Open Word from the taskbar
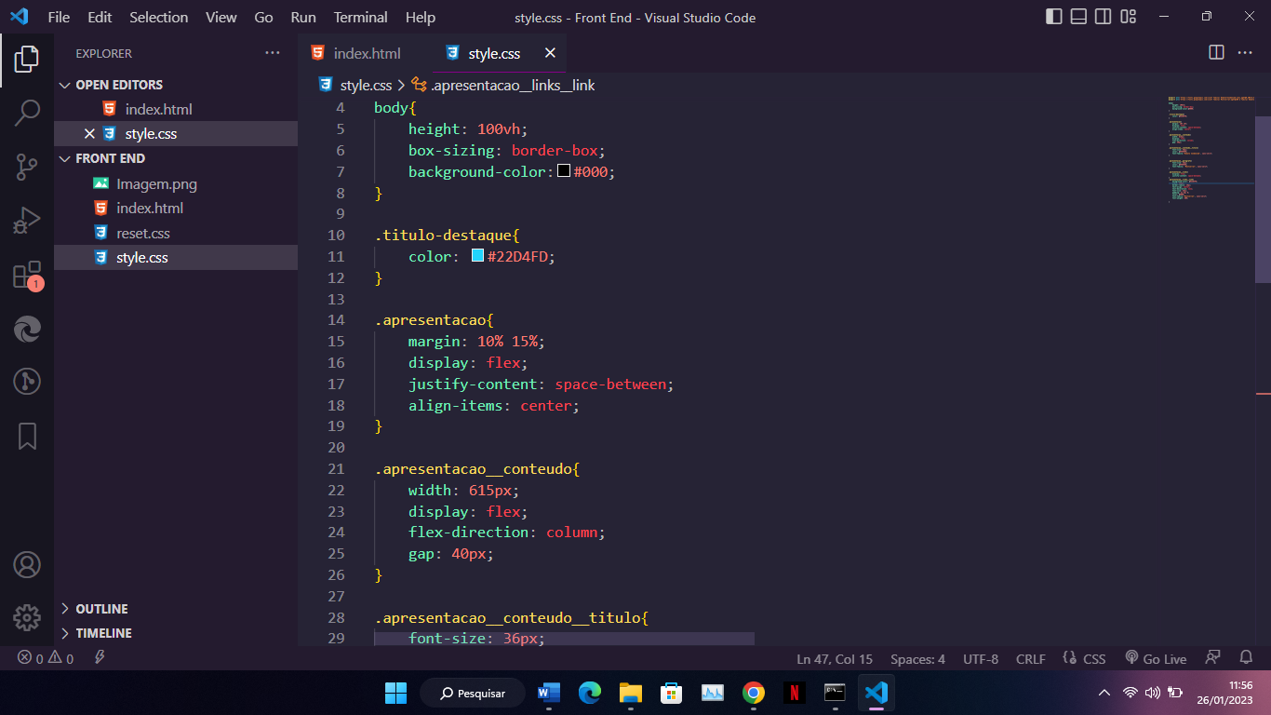Image resolution: width=1271 pixels, height=715 pixels. click(548, 693)
